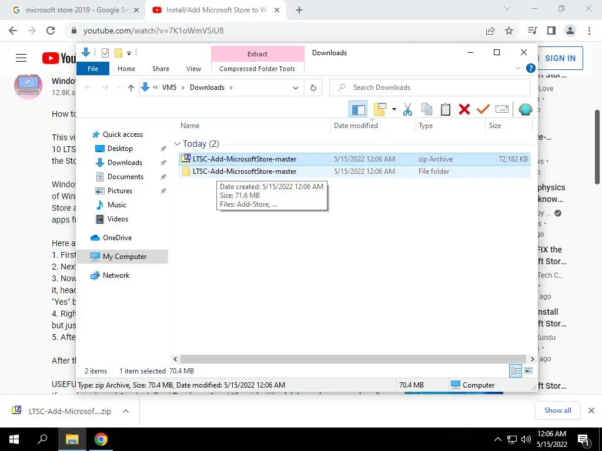Click the scissors Cut icon in Explorer toolbar
This screenshot has width=602, height=451.
(407, 109)
